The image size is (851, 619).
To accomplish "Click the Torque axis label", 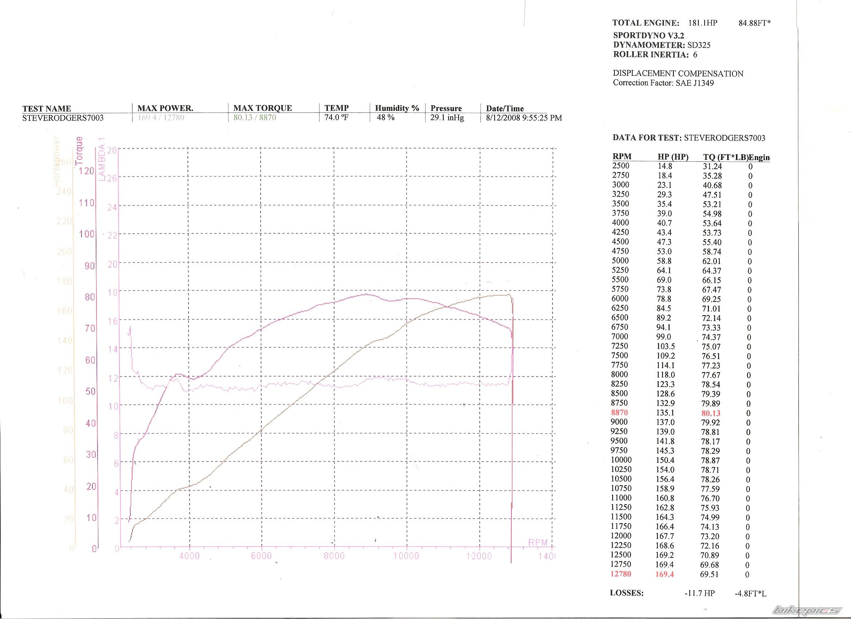I will (79, 151).
